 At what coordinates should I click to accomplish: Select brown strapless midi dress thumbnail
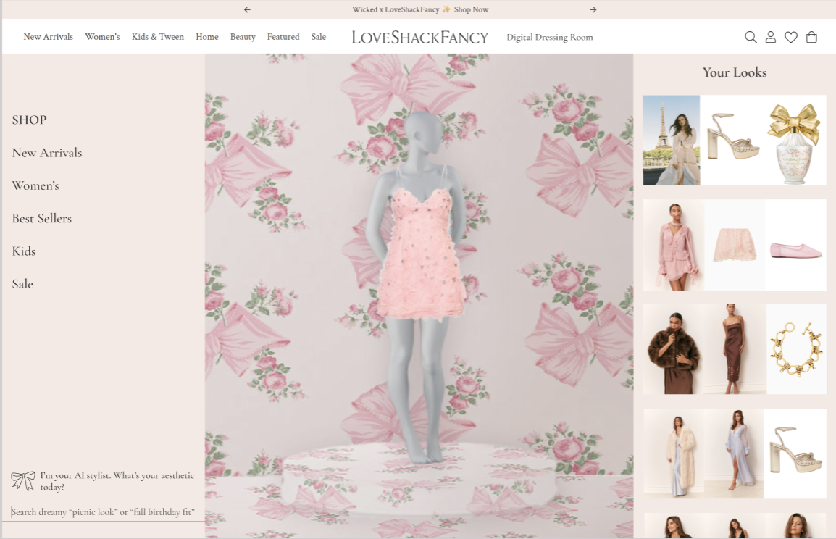[735, 349]
